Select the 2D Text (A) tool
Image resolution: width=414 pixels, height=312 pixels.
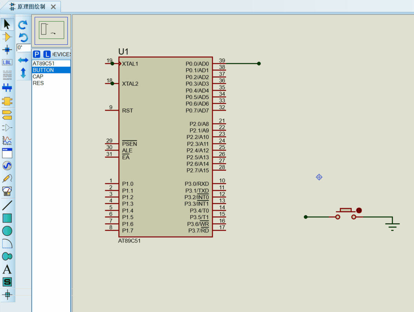(7, 269)
